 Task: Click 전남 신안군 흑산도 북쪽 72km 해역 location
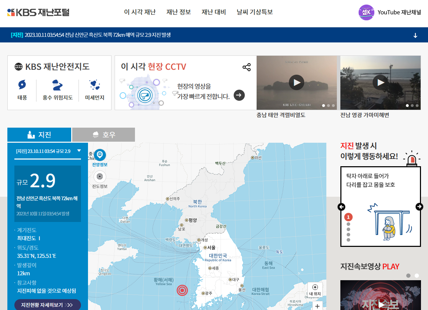click(x=47, y=202)
